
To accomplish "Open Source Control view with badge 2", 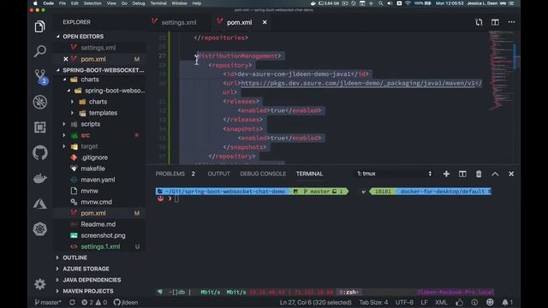I will 40,76.
